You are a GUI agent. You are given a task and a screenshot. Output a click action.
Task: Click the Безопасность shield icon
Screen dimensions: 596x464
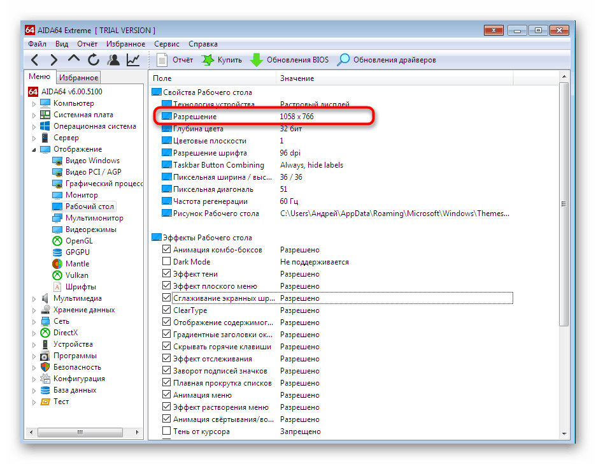(45, 367)
